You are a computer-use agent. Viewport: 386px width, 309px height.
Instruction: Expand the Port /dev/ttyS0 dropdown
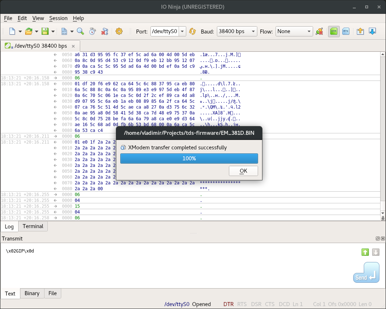pyautogui.click(x=182, y=31)
